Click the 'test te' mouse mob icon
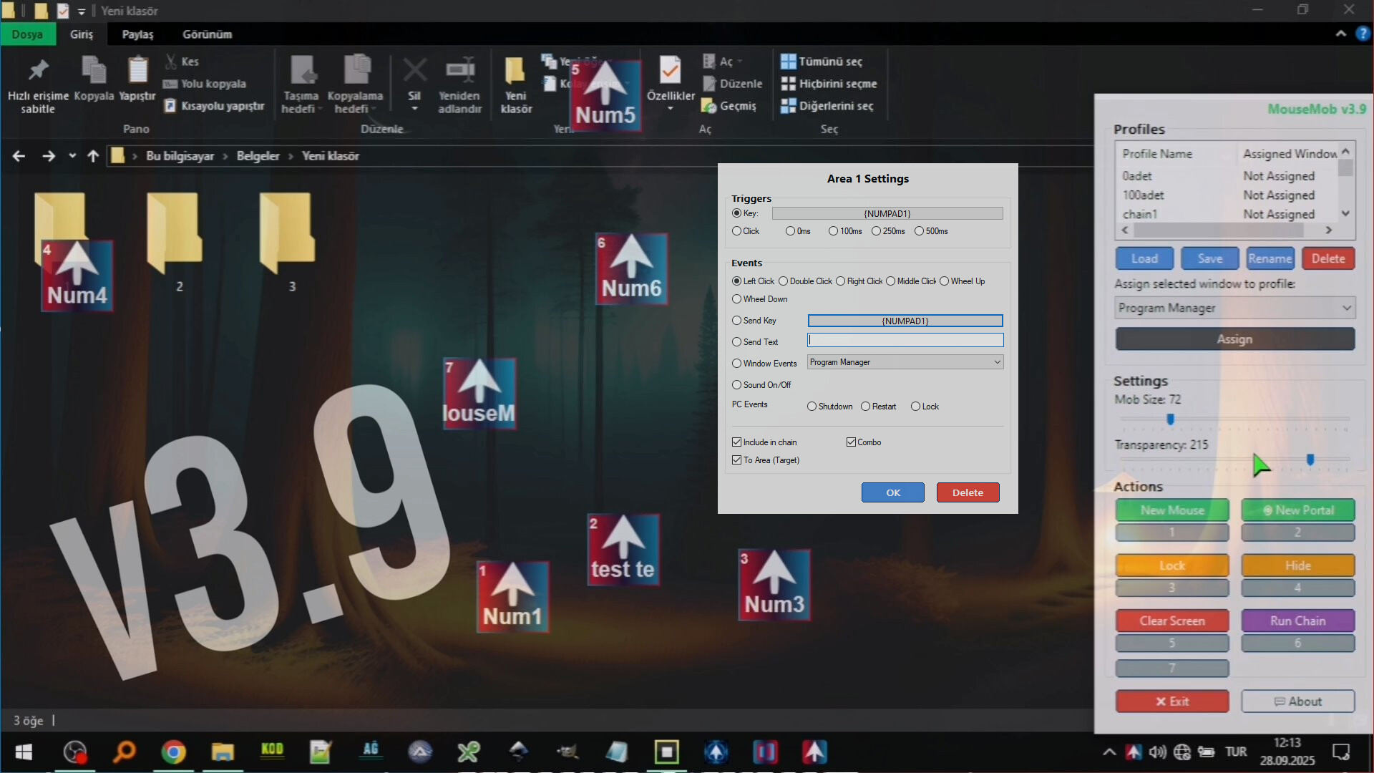This screenshot has height=773, width=1374. 623,550
